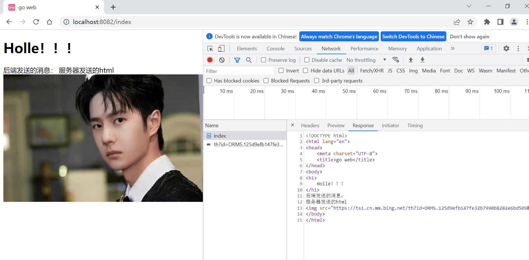Image resolution: width=529 pixels, height=260 pixels.
Task: Toggle the browser side panel
Action: [500, 22]
